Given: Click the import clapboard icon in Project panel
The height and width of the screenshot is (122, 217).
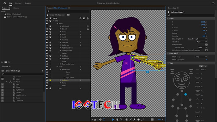Looking at the screenshot, I should point(2,62).
